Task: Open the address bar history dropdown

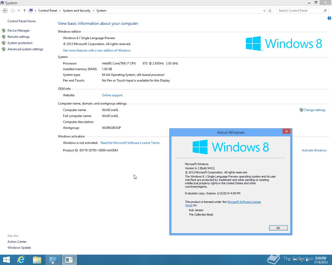Action: (264, 11)
